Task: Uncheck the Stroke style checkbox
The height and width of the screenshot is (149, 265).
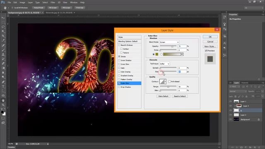Action: click(x=119, y=56)
